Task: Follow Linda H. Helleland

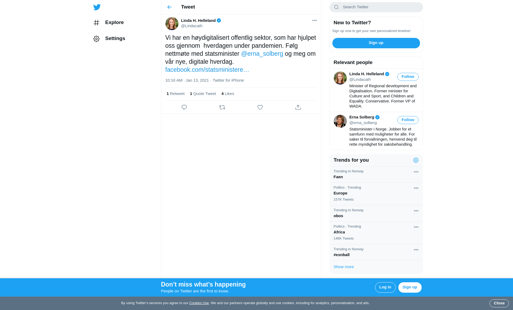Action: (x=408, y=77)
